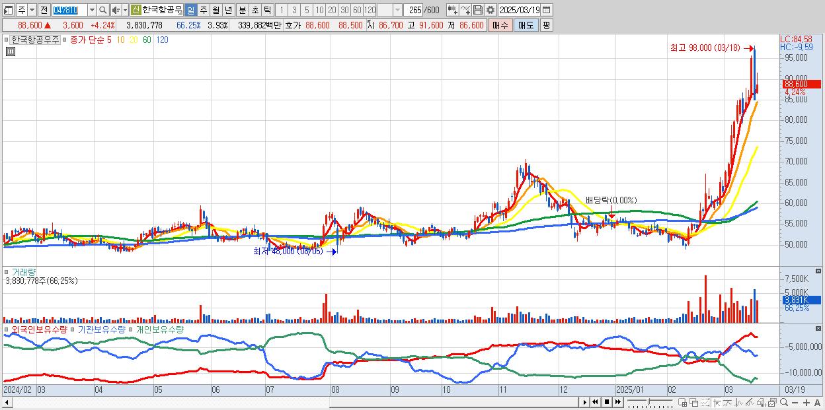Click the 매도 sell button
Screen dimensions: 825x410
[526, 25]
